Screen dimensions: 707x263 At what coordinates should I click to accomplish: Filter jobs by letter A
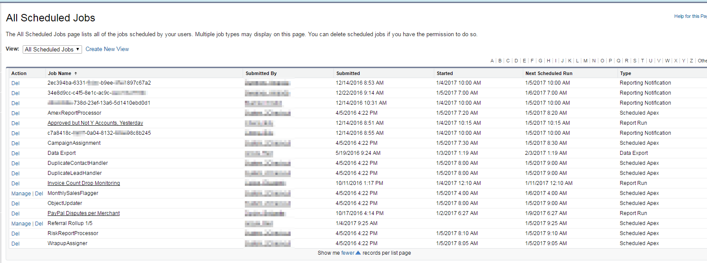click(492, 61)
